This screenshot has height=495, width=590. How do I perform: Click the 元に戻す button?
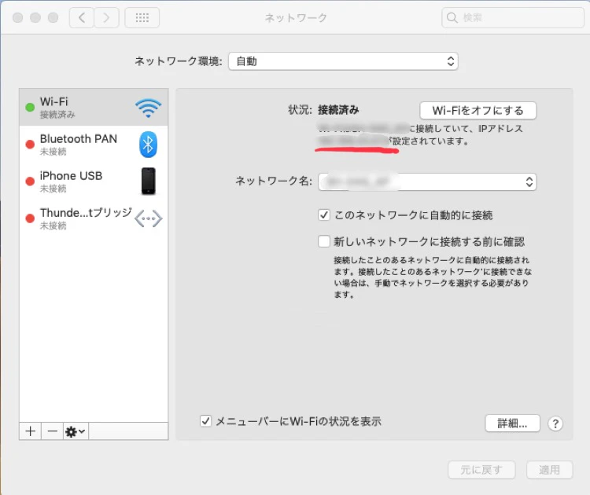click(481, 470)
